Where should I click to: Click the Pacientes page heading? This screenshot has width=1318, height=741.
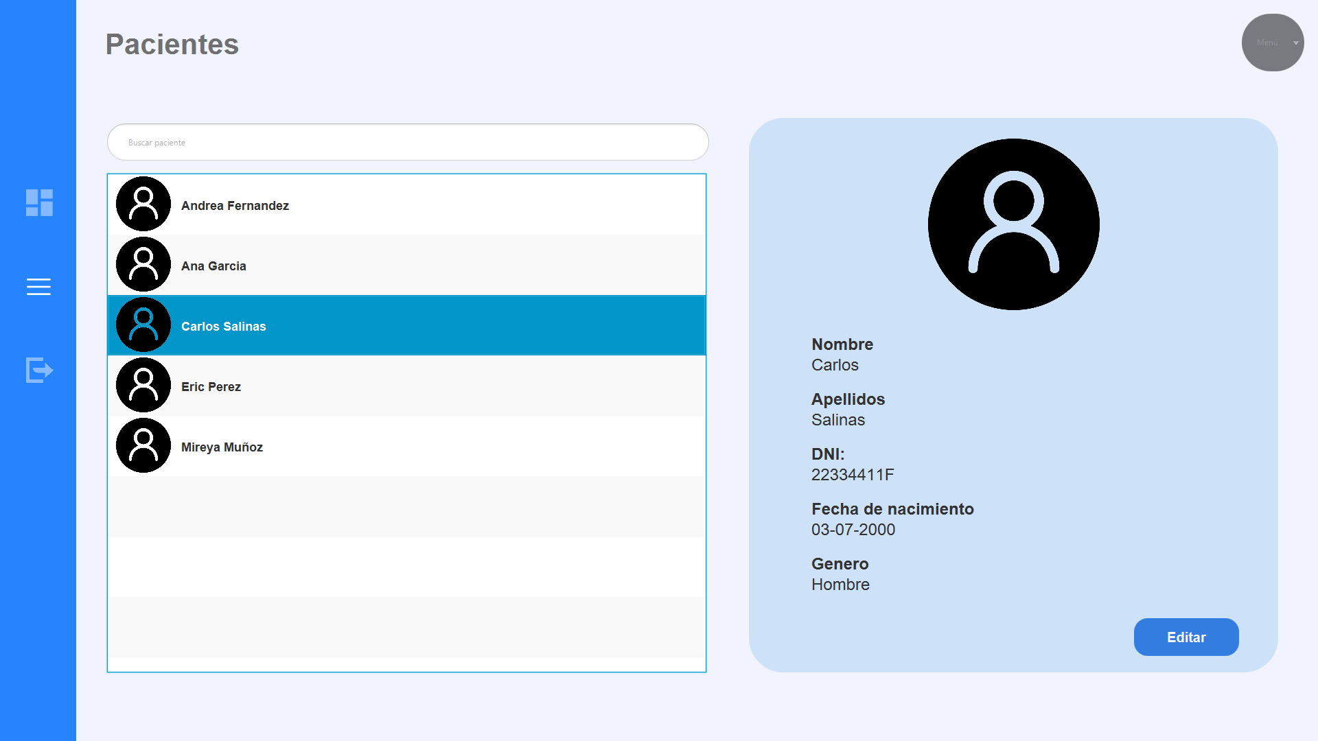point(172,45)
